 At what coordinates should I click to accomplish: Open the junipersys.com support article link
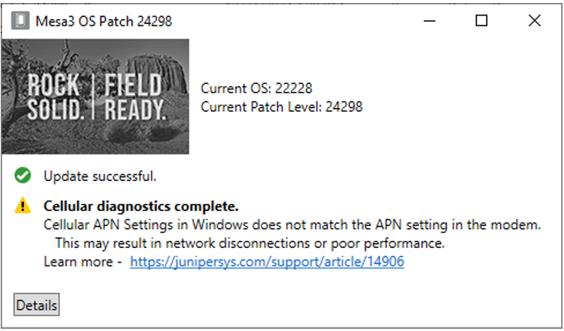pos(267,262)
